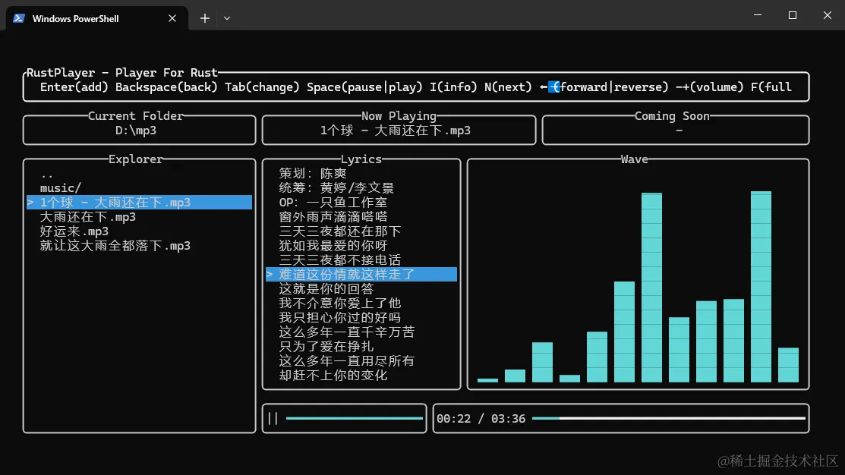Minimize the PowerShell window

(x=758, y=15)
